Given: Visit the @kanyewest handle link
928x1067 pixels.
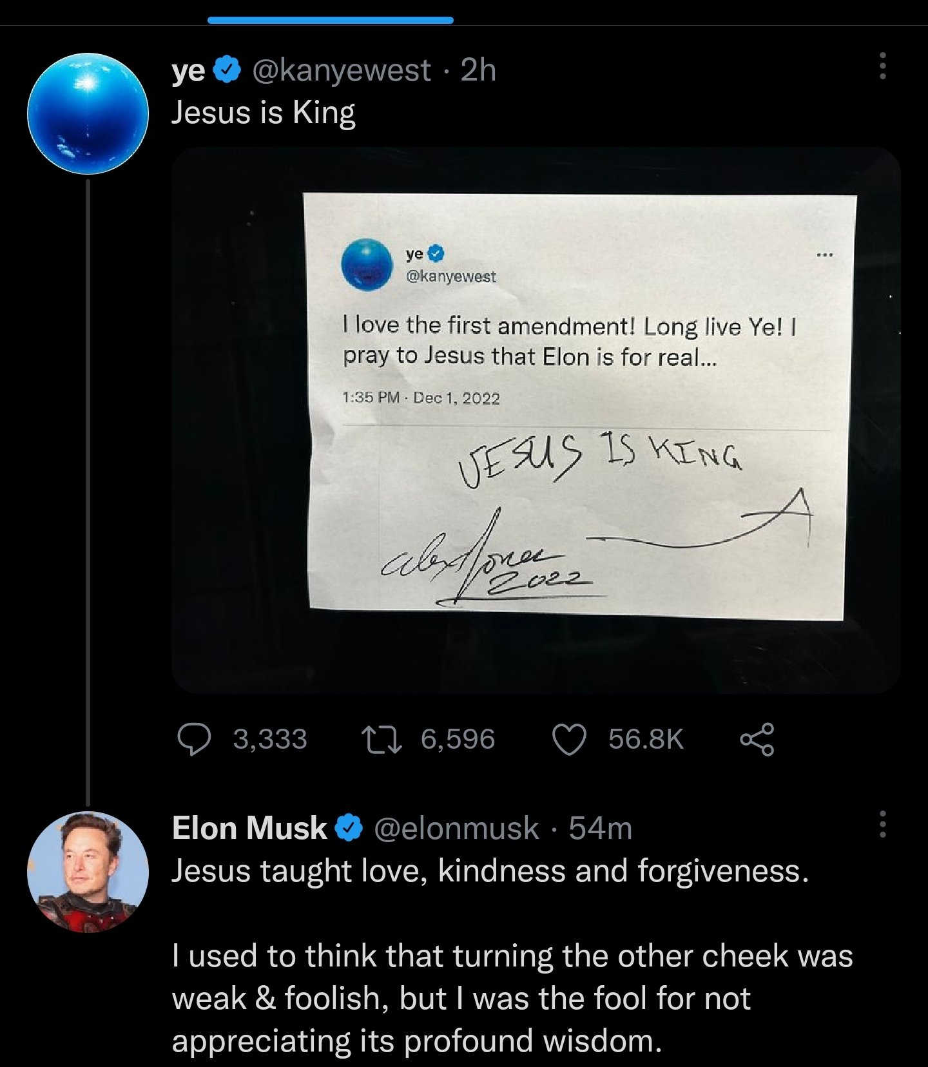Looking at the screenshot, I should click(x=342, y=70).
